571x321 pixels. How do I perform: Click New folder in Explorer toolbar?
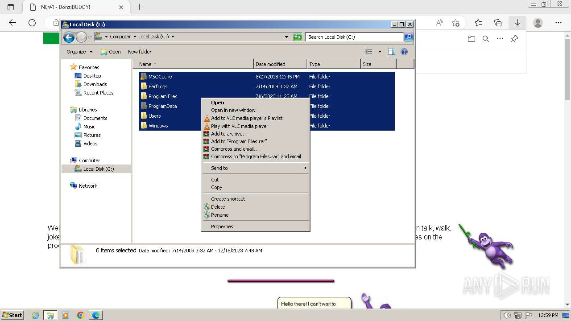(140, 52)
